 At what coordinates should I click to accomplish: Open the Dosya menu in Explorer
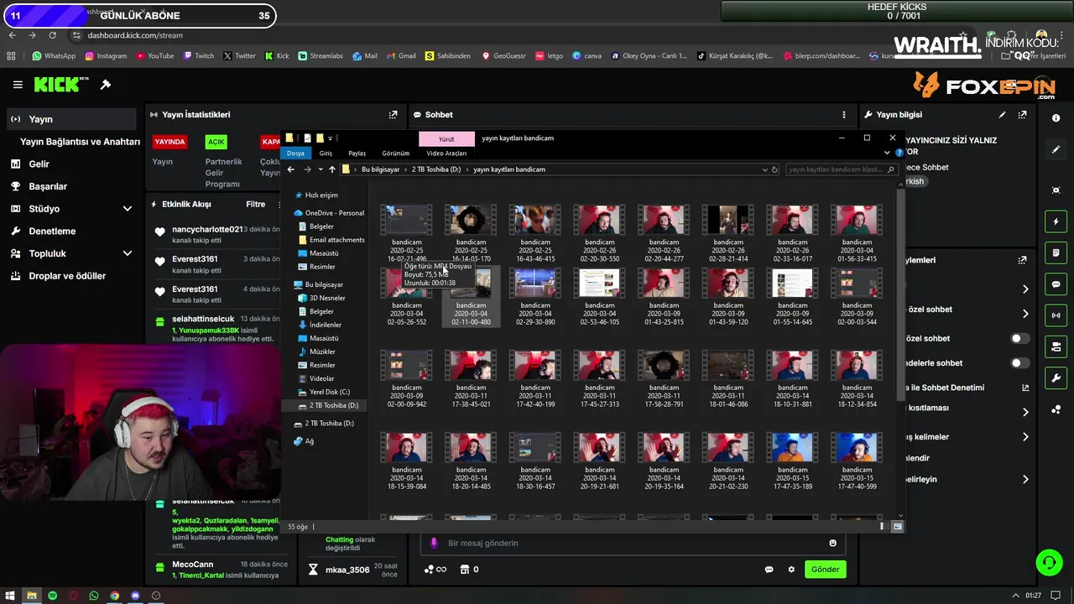295,154
